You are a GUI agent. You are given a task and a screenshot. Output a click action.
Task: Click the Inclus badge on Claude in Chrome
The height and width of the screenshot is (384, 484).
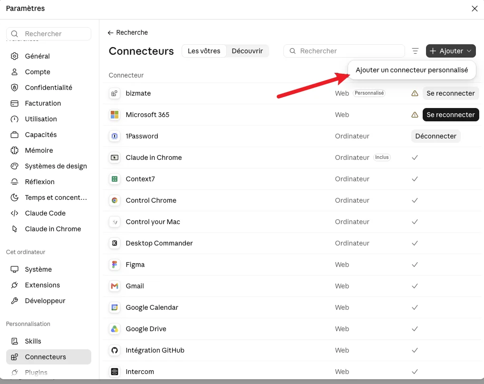tap(382, 157)
